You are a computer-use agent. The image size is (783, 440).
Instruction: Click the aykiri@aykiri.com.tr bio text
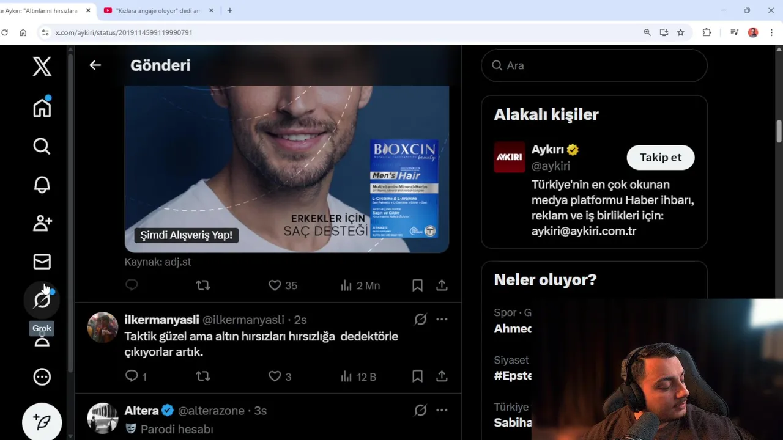[584, 231]
